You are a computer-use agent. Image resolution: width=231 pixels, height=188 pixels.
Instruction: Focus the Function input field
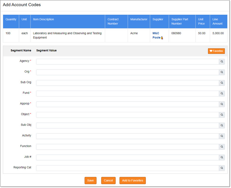128,147
